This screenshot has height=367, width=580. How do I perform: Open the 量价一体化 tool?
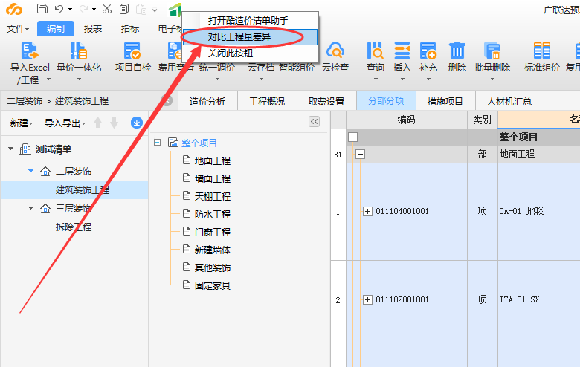(78, 51)
